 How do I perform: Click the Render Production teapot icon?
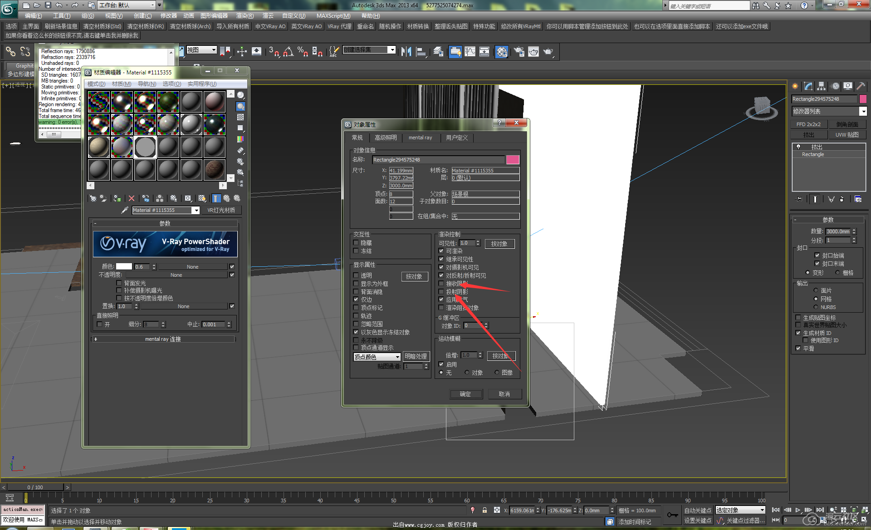548,52
